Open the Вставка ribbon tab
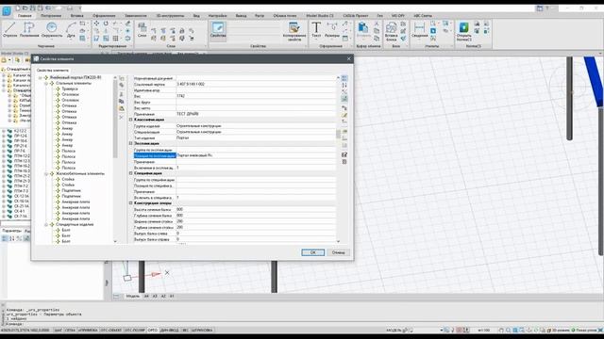 [77, 16]
